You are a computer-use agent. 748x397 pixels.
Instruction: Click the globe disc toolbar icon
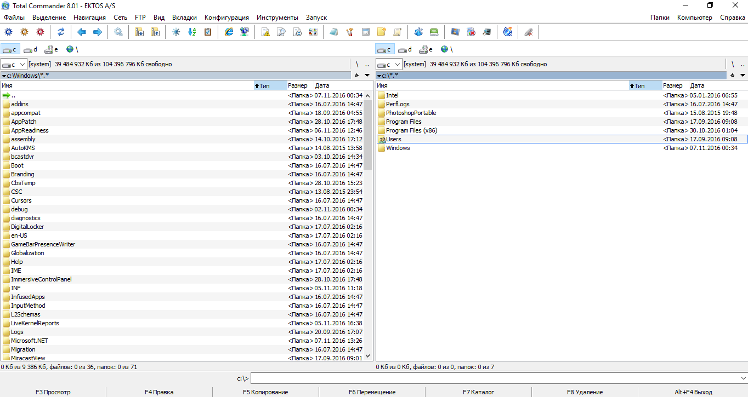[x=508, y=32]
